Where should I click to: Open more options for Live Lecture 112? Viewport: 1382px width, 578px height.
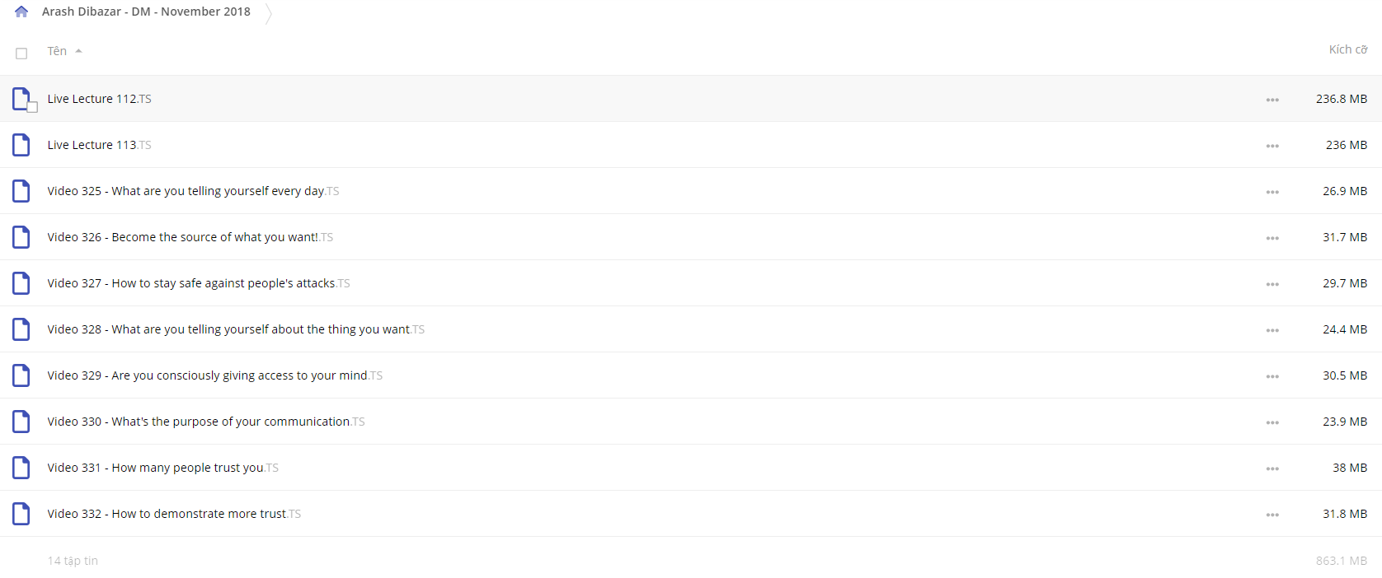coord(1272,100)
